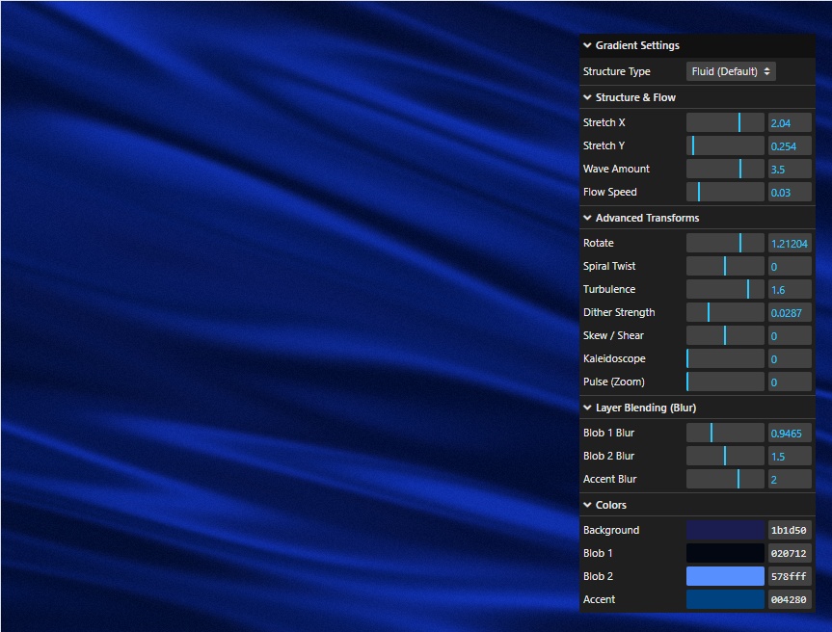832x632 pixels.
Task: Collapse the Layer Blending (Blur) section
Action: coord(644,408)
